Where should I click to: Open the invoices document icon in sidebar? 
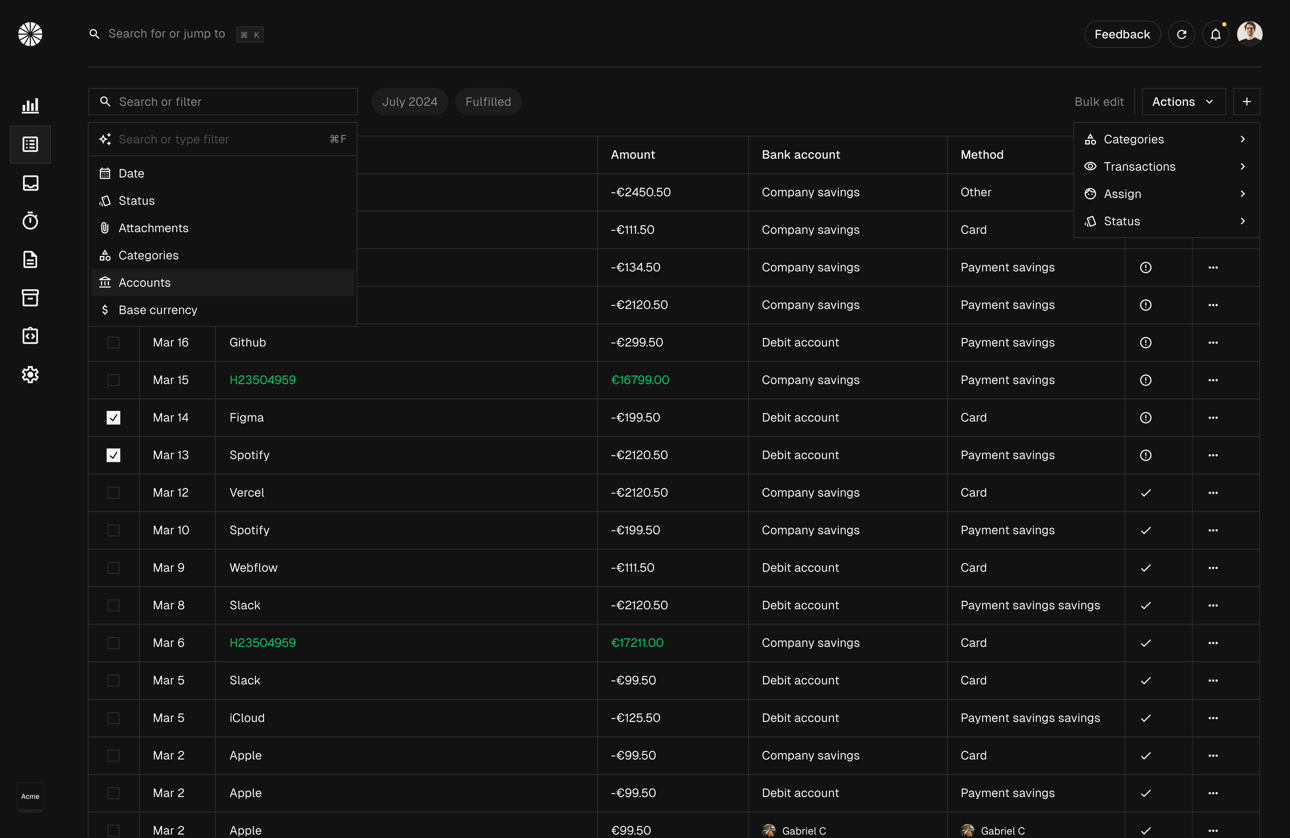[x=30, y=259]
